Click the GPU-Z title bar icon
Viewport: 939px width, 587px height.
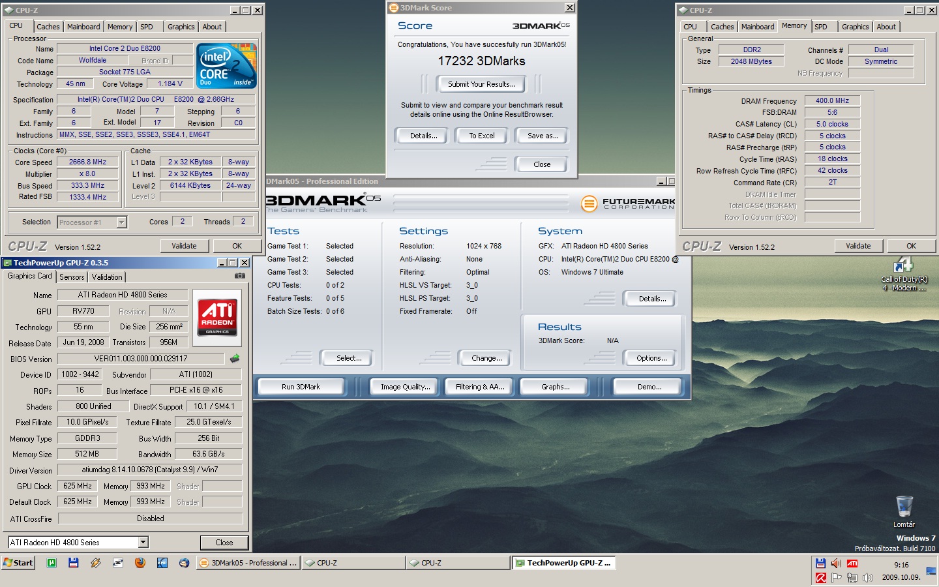tap(8, 263)
